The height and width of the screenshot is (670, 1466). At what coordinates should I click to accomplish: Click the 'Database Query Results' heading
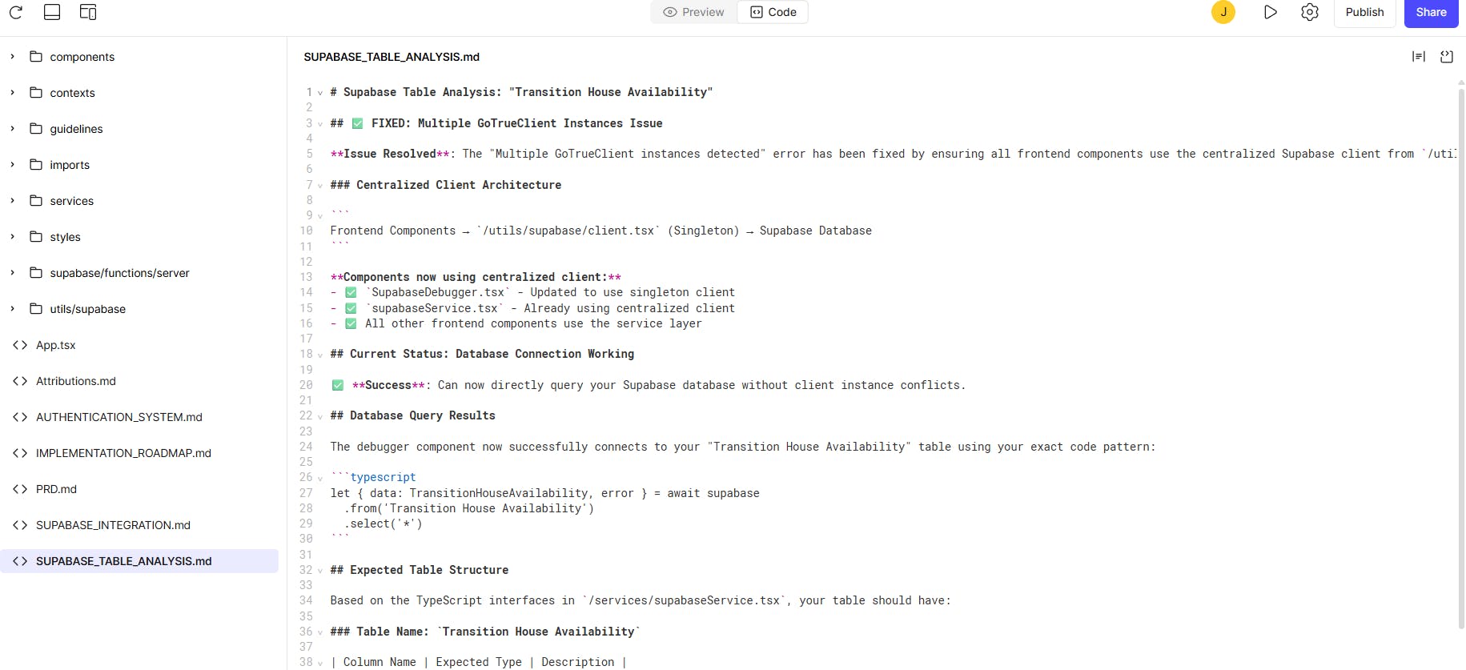413,415
